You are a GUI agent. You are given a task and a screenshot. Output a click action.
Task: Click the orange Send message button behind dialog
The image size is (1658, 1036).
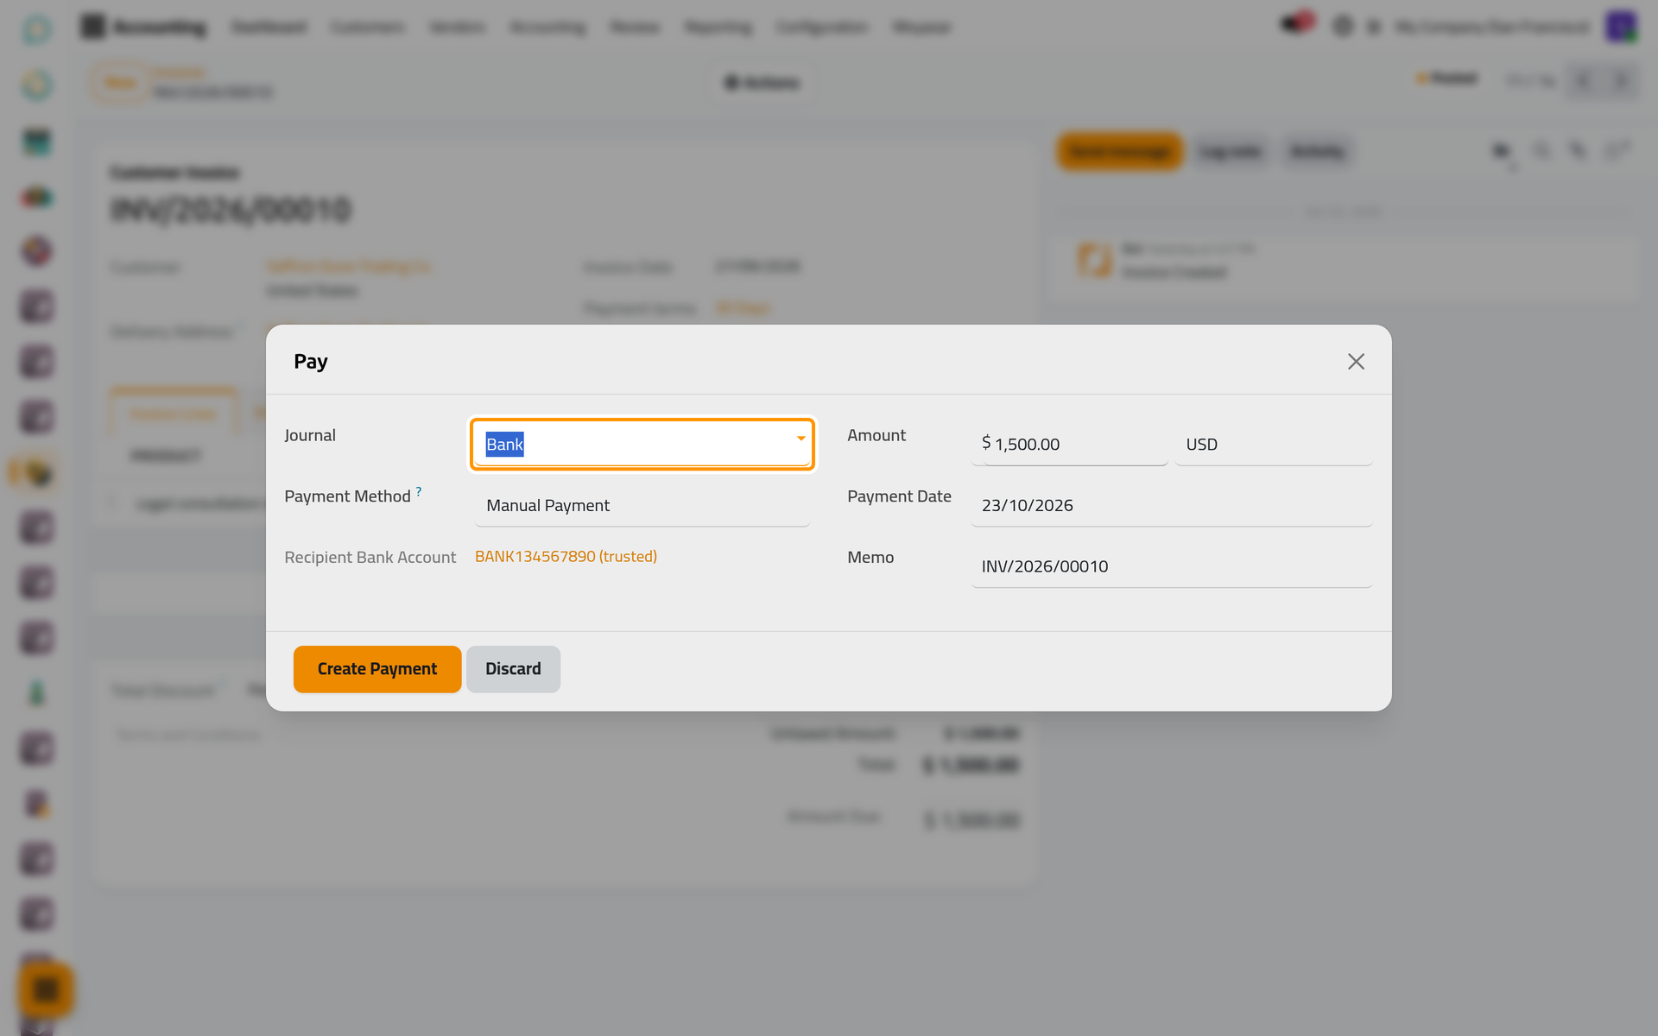(1120, 152)
